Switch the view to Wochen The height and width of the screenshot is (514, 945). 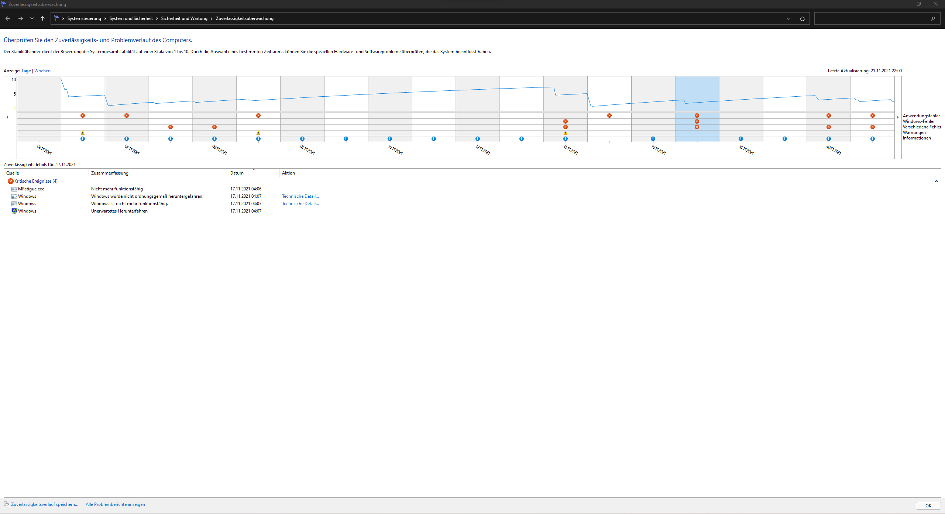[42, 71]
